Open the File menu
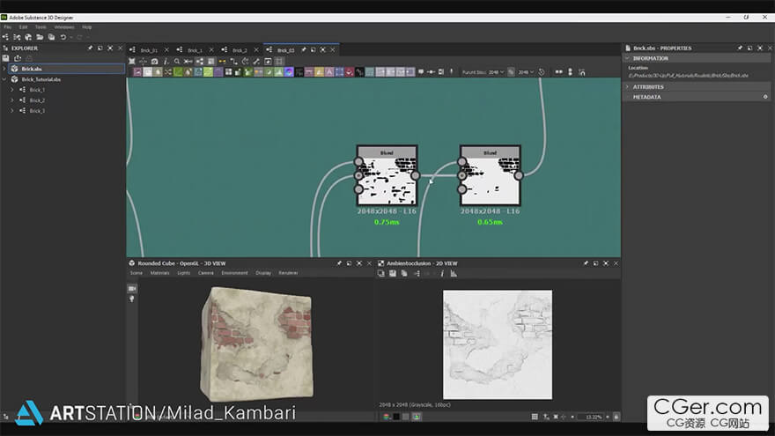 click(7, 27)
